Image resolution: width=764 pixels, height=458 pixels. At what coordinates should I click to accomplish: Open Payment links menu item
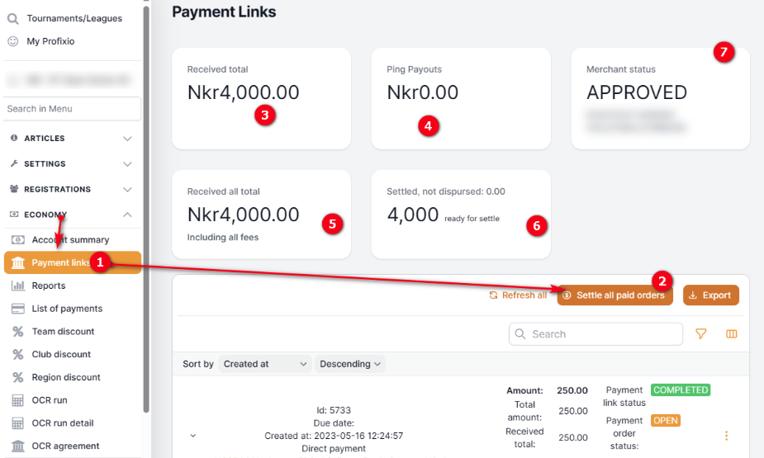pos(60,262)
